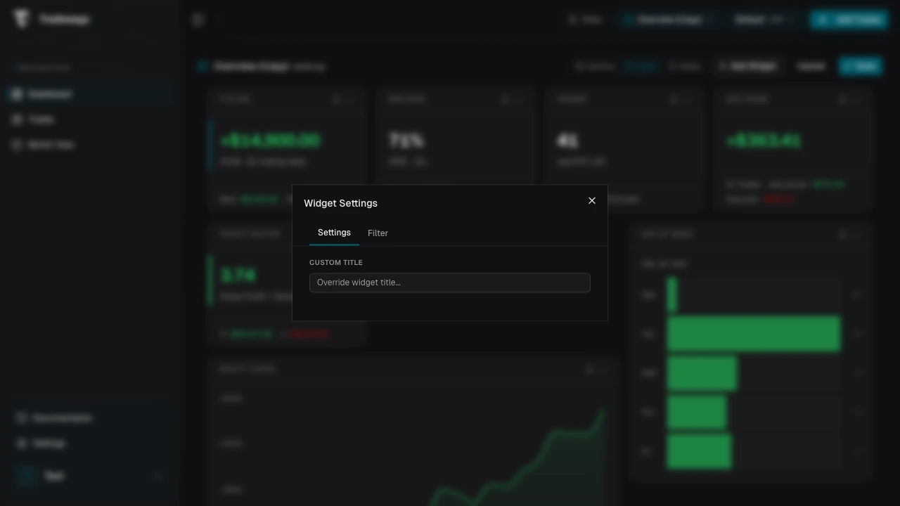Close the Widget Settings dialog
900x506 pixels.
(x=592, y=201)
